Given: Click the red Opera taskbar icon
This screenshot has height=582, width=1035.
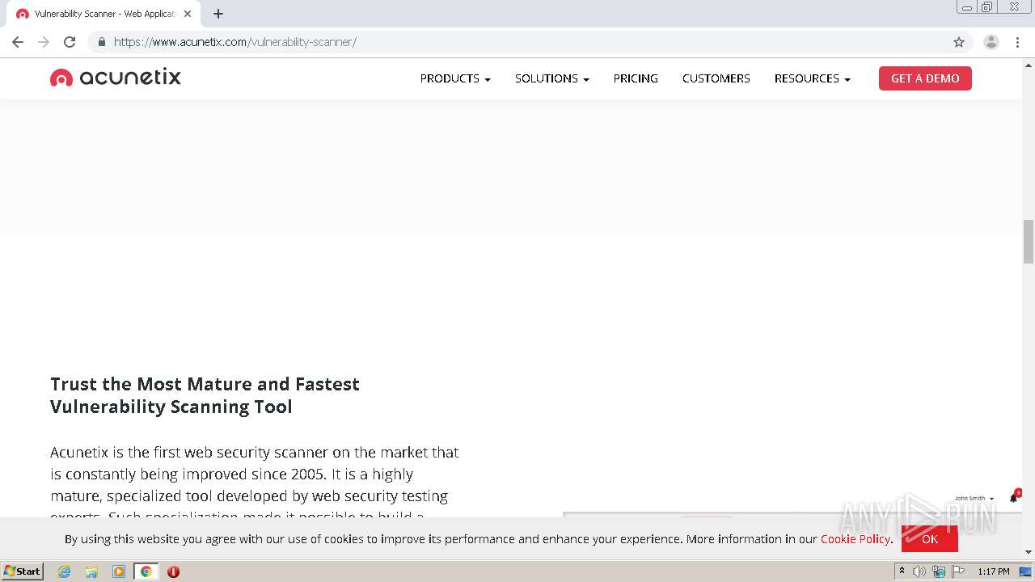Looking at the screenshot, I should tap(173, 571).
